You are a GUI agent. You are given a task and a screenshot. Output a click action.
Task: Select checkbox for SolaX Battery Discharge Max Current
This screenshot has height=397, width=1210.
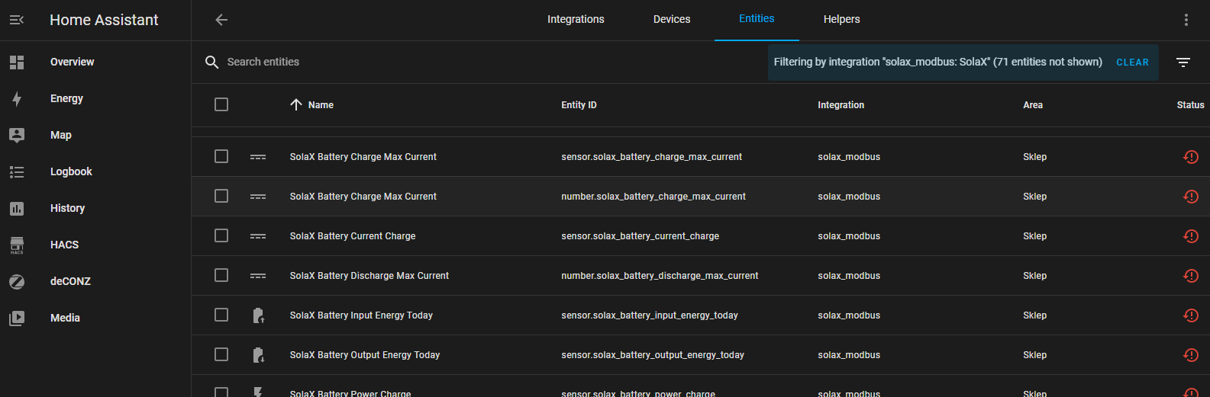(221, 275)
